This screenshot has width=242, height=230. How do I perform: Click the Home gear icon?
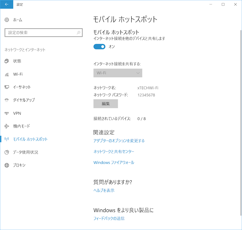tap(7, 20)
